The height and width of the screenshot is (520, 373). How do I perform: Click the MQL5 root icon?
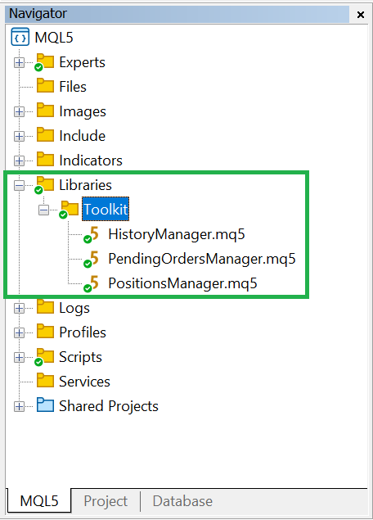coord(20,37)
